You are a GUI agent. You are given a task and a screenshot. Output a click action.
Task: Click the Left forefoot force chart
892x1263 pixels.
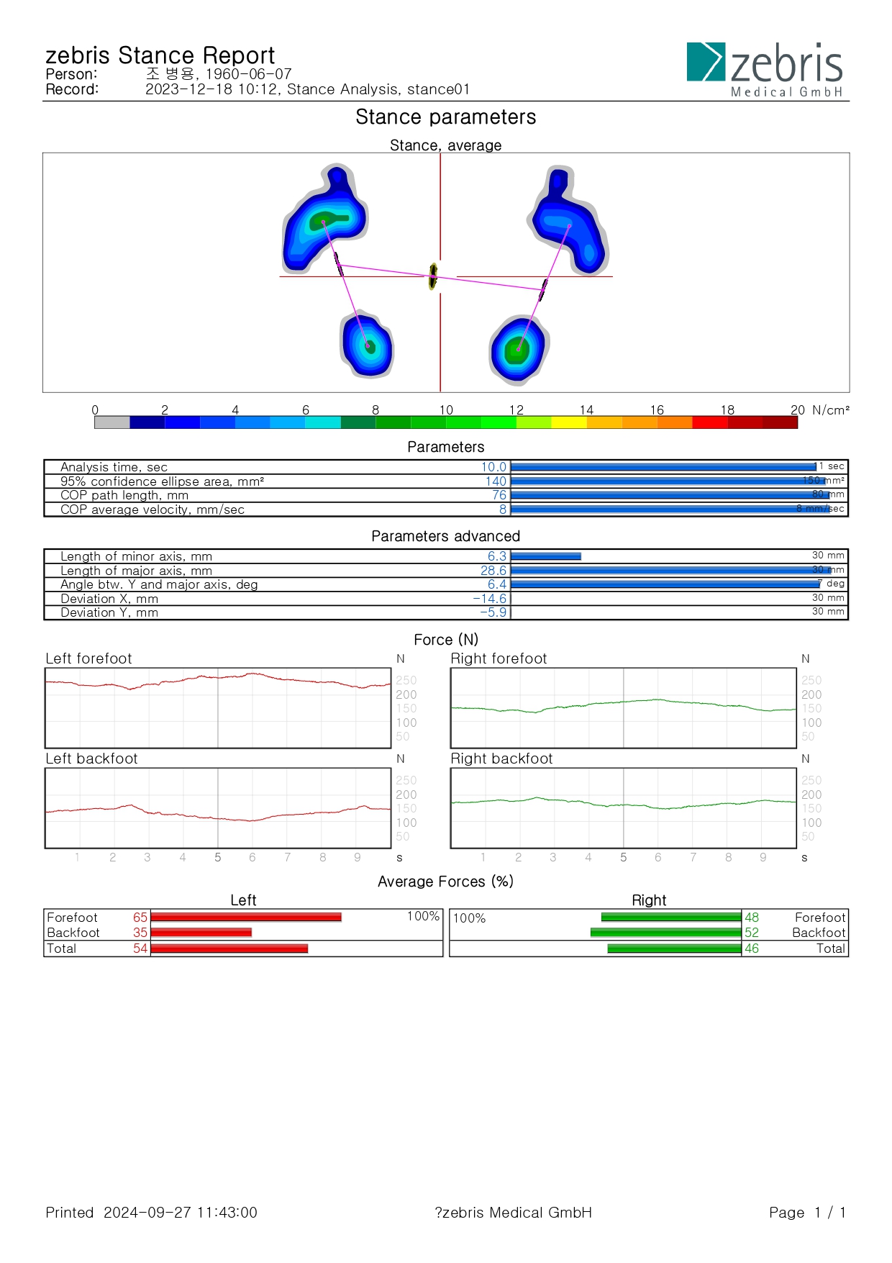pyautogui.click(x=218, y=708)
